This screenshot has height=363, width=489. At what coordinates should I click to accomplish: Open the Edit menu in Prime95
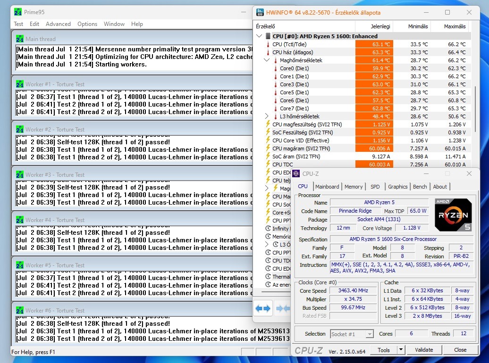[34, 24]
